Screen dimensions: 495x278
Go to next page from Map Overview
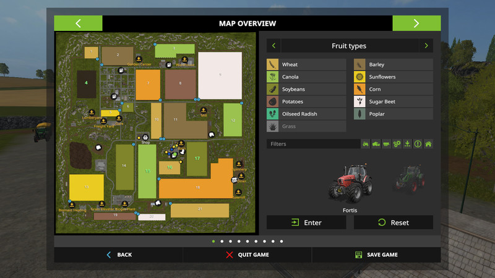pyautogui.click(x=416, y=23)
